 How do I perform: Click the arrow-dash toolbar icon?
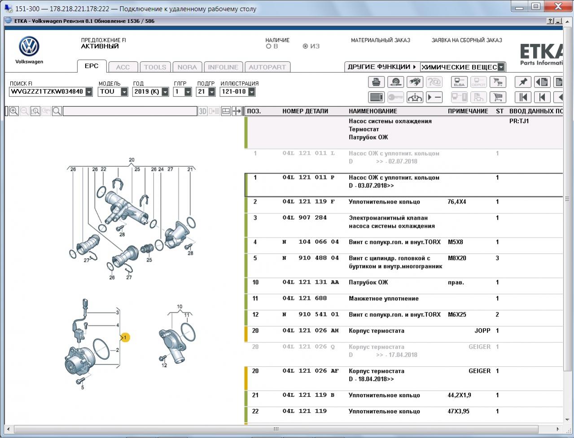pyautogui.click(x=434, y=97)
